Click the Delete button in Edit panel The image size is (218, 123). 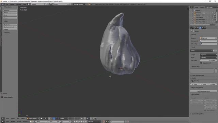10,29
